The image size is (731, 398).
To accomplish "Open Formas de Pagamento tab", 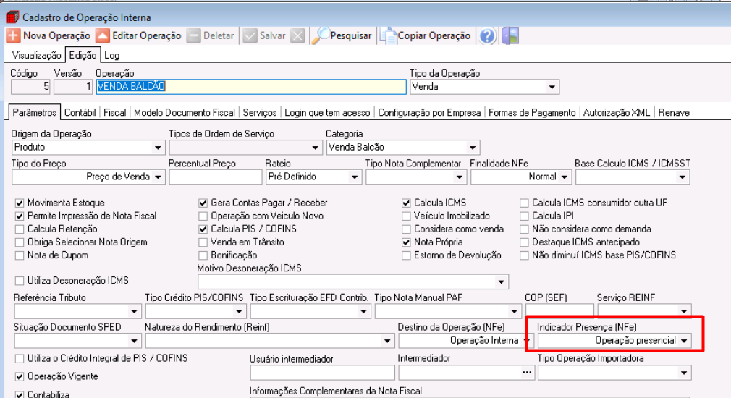I will coord(532,112).
